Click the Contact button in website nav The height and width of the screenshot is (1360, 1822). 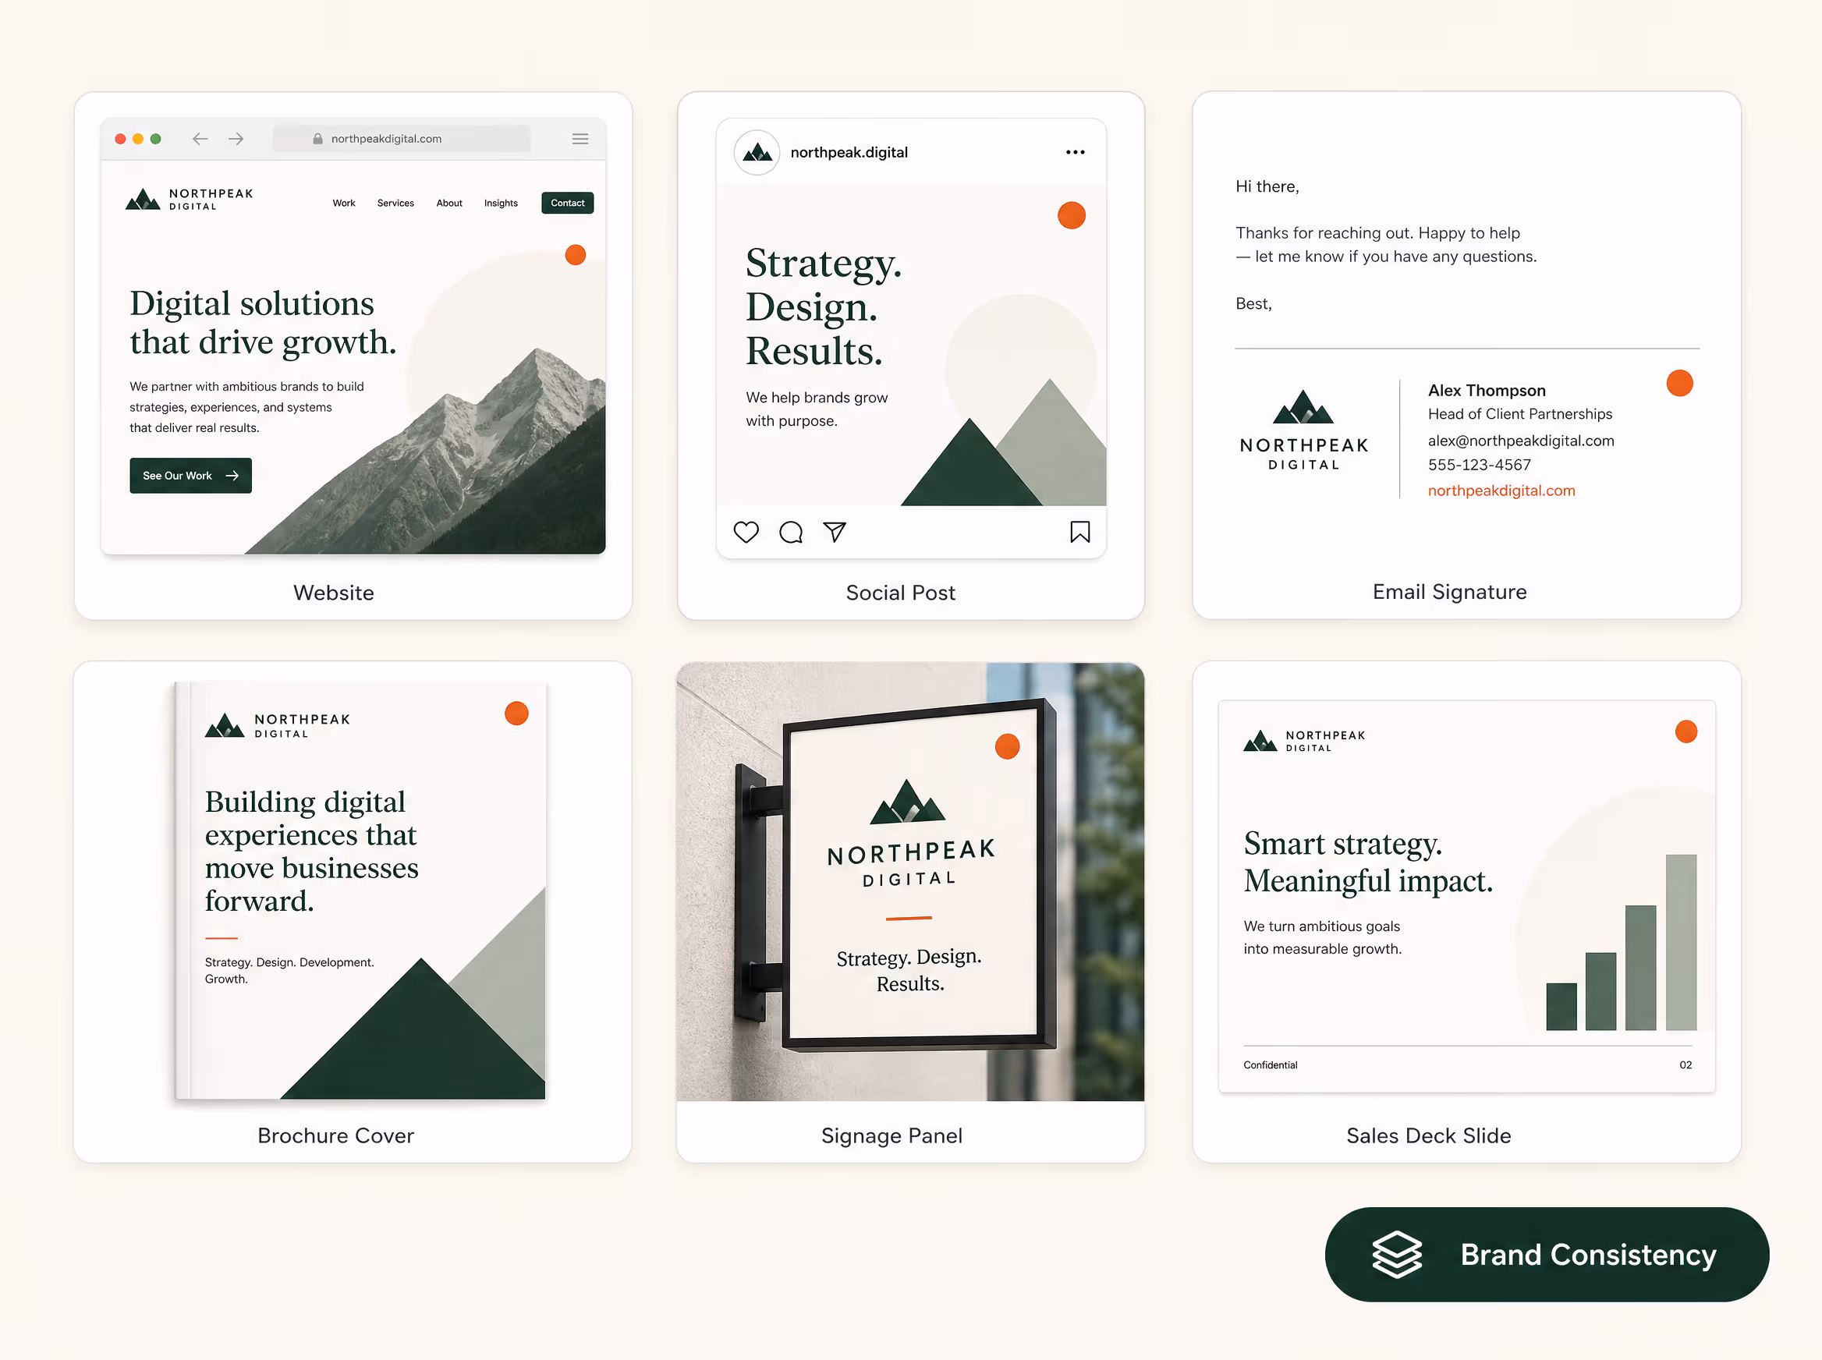tap(567, 203)
